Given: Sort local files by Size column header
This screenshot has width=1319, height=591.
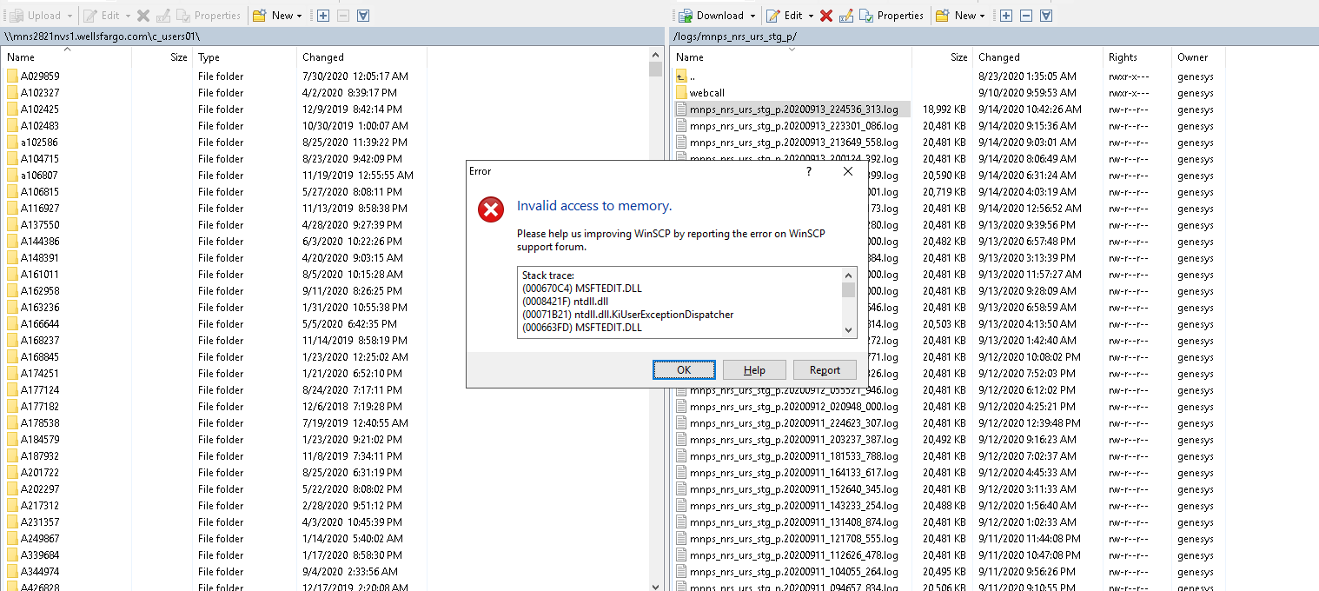Looking at the screenshot, I should (178, 57).
